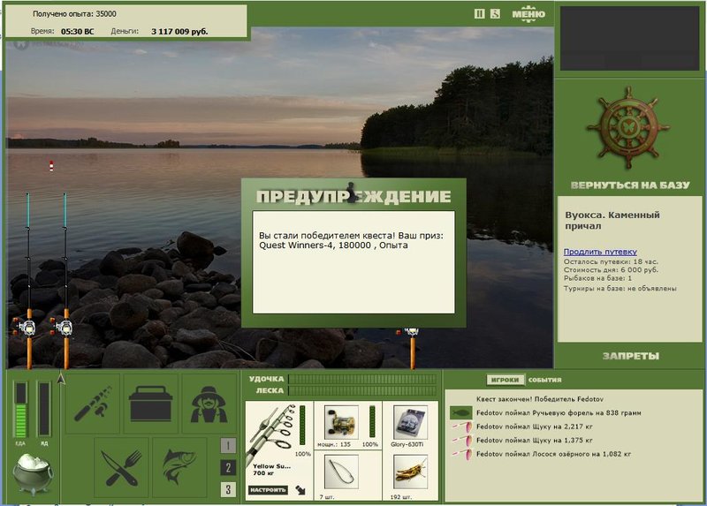Click the dark panel in top-right corner
The image size is (707, 506).
click(x=630, y=38)
